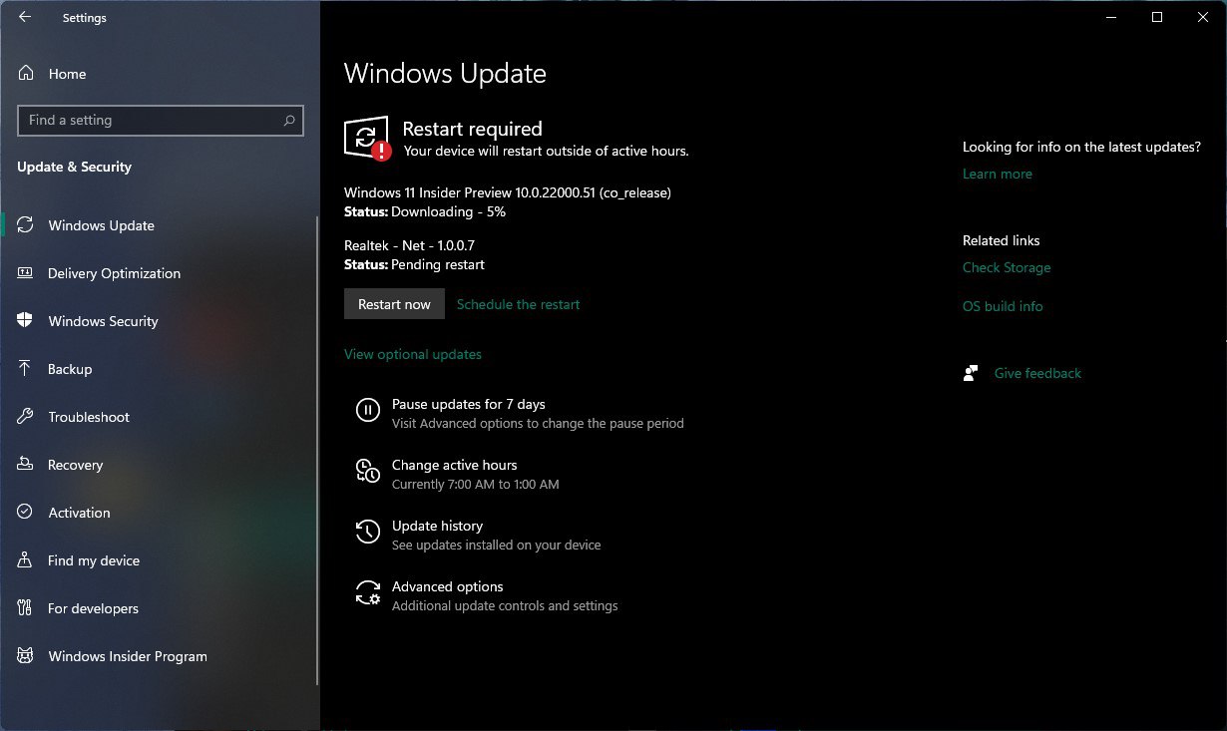Click the Give feedback person icon

click(x=971, y=373)
